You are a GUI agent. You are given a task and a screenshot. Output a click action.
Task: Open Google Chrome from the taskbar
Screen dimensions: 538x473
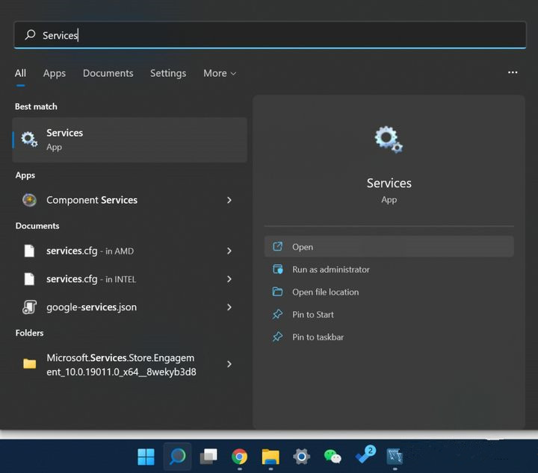click(x=239, y=457)
